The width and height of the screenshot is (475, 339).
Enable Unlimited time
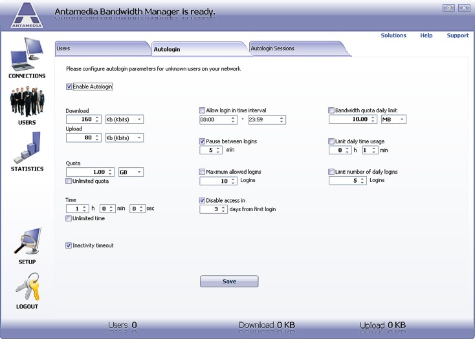(69, 218)
